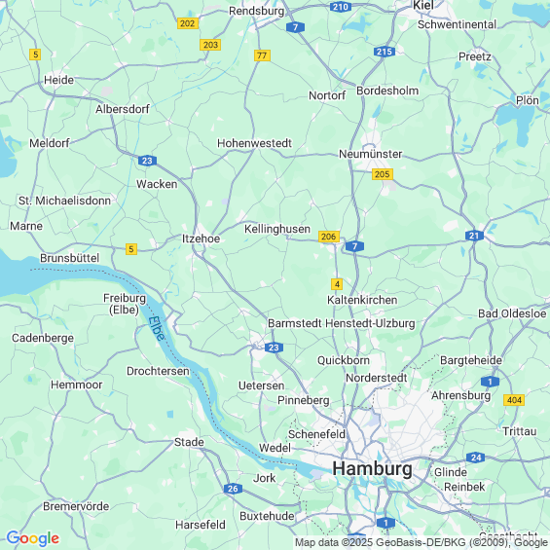
Task: Click the route 202 road shield
Action: pyautogui.click(x=187, y=23)
